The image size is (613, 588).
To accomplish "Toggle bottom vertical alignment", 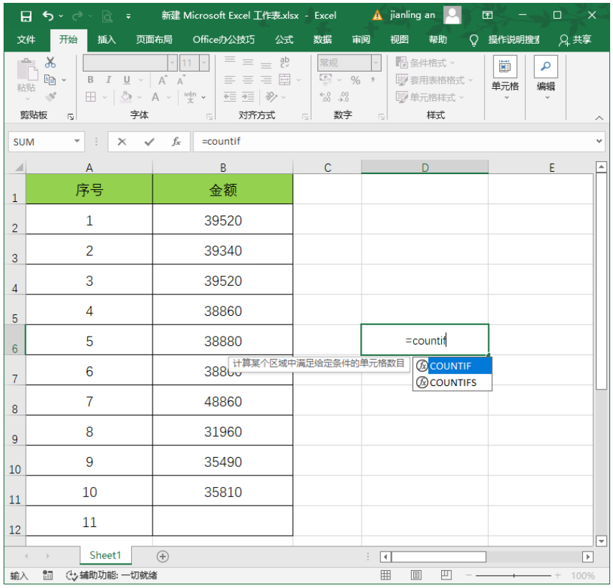I will [x=266, y=64].
